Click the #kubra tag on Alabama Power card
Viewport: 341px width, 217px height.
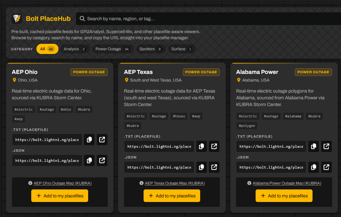(314, 116)
